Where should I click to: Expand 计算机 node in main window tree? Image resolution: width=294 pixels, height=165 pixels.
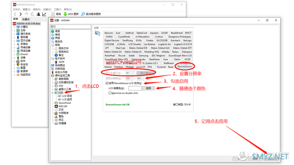point(14,27)
